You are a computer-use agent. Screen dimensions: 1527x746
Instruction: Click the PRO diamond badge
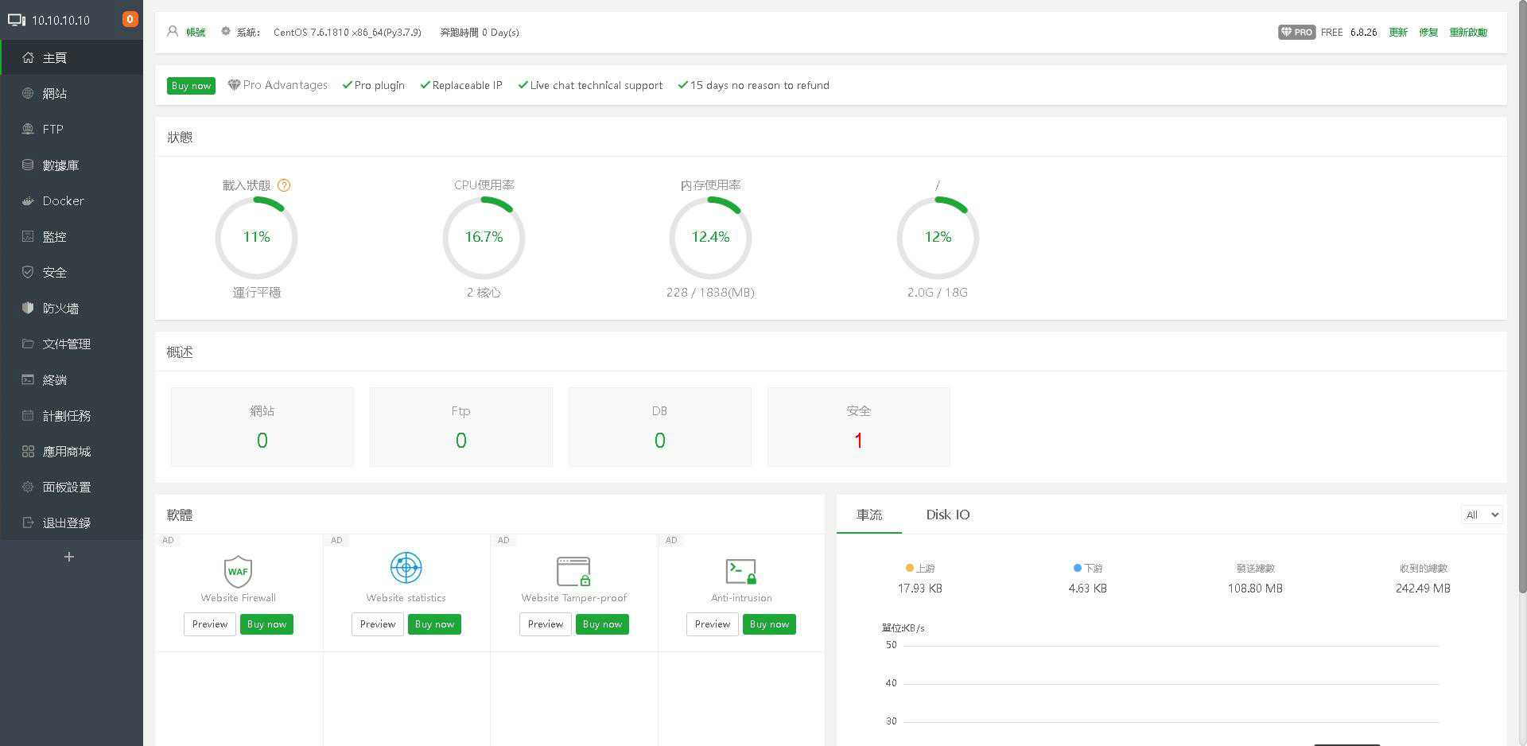[x=1296, y=32]
